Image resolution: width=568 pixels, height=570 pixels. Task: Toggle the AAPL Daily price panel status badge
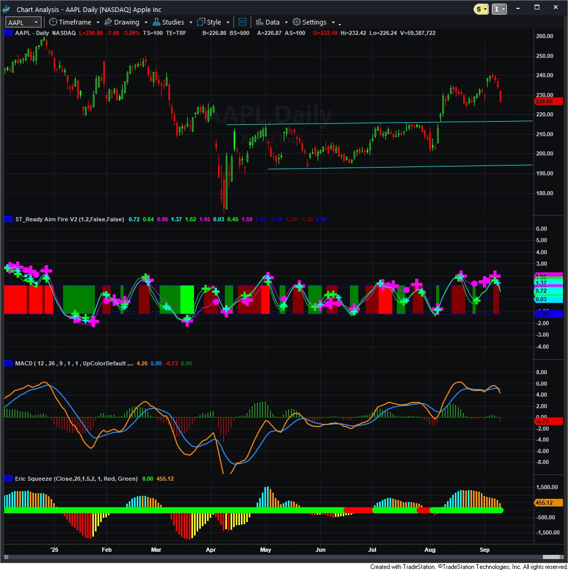(7, 33)
